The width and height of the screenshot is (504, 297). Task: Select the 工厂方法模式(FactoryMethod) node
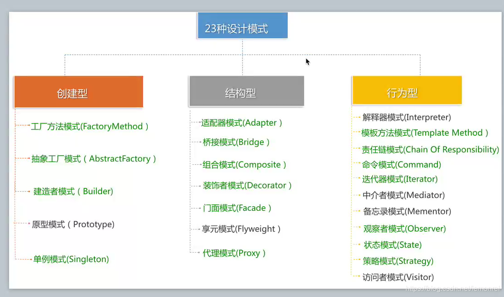pyautogui.click(x=89, y=126)
